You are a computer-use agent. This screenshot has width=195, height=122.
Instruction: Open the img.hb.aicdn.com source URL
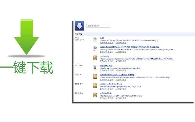(137, 49)
